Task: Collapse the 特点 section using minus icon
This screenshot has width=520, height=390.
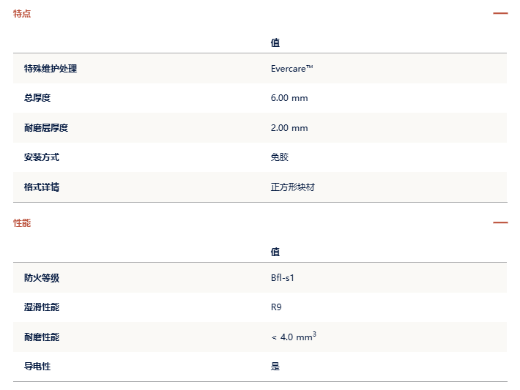Action: coord(500,13)
